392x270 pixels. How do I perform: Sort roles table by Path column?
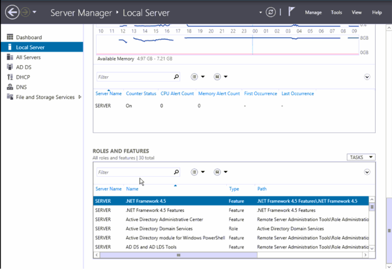(262, 188)
